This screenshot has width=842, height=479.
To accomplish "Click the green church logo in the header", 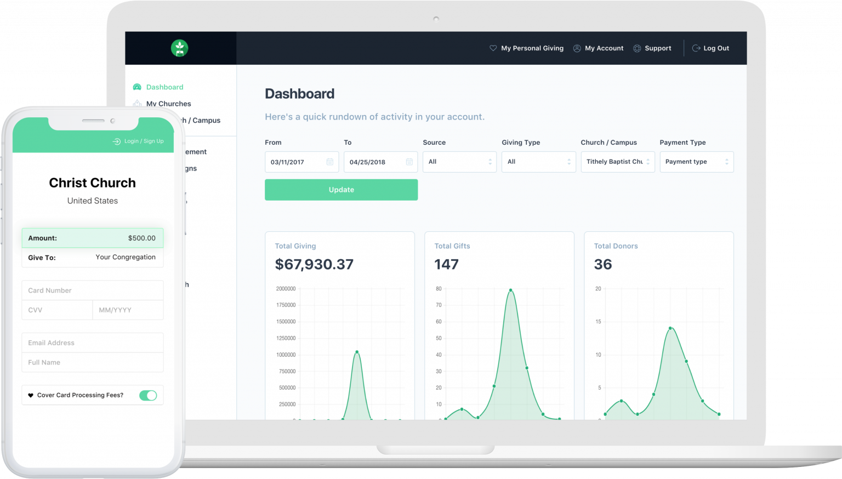I will 180,48.
